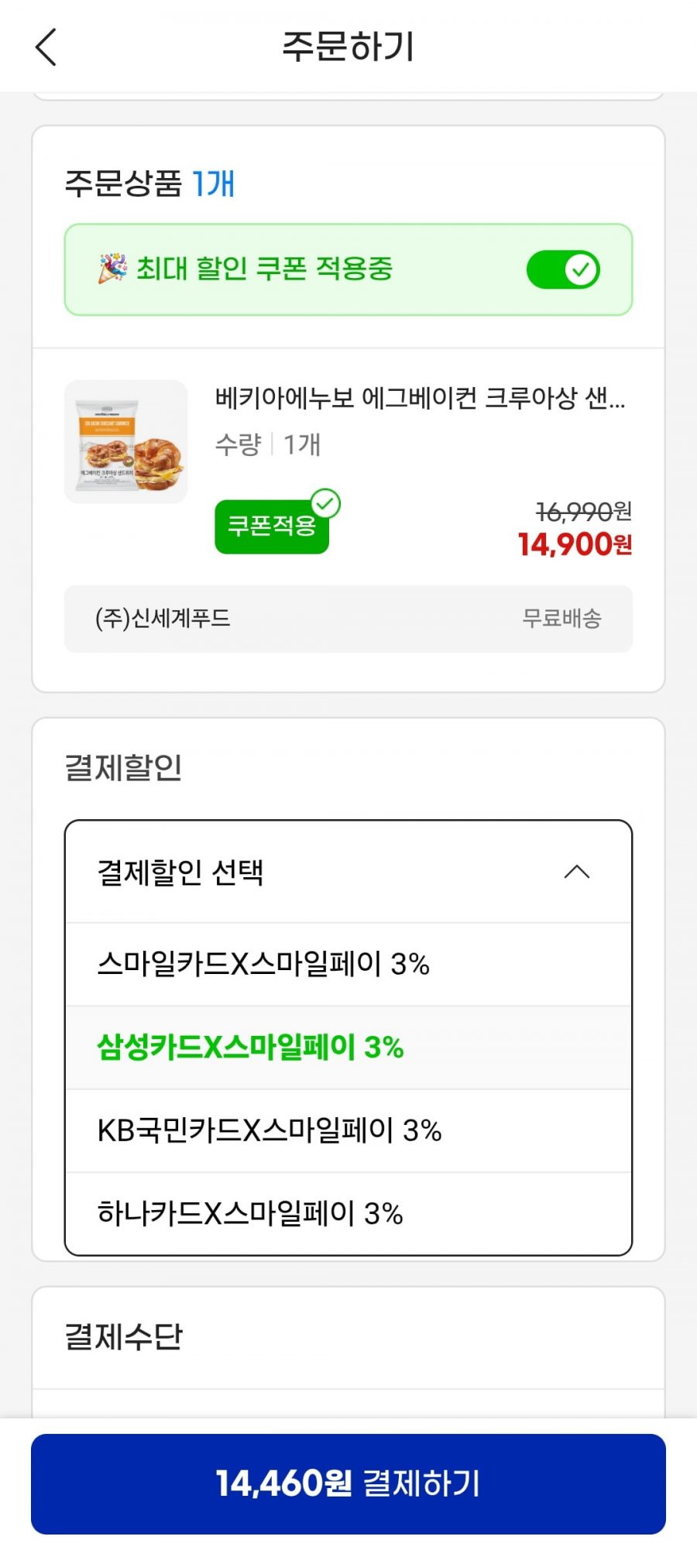
Task: Turn off the 최대 할인 쿠폰 적용중 switch
Action: (563, 270)
